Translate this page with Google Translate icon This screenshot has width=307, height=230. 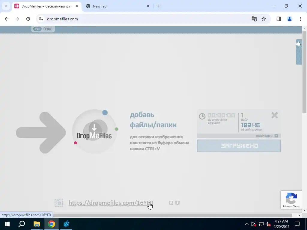tap(254, 19)
